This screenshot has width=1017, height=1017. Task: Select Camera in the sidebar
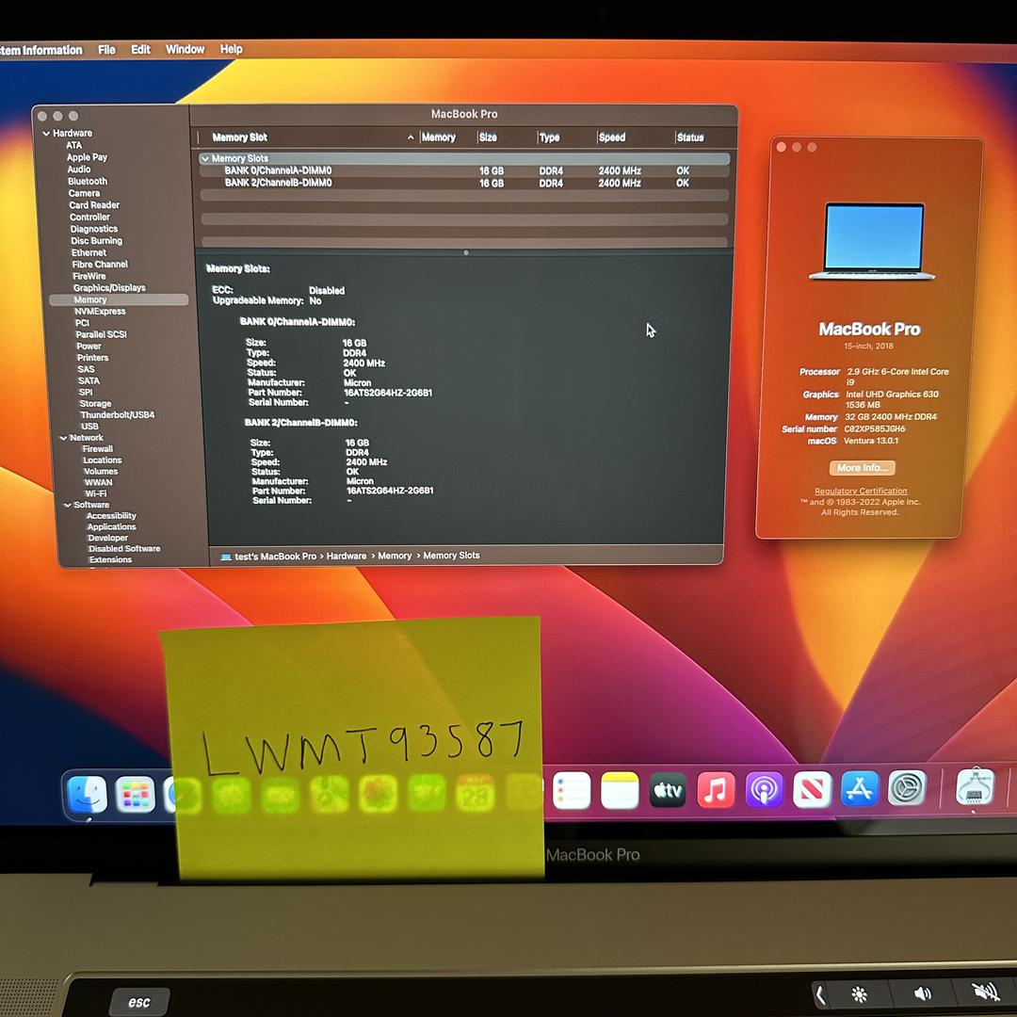pyautogui.click(x=85, y=193)
